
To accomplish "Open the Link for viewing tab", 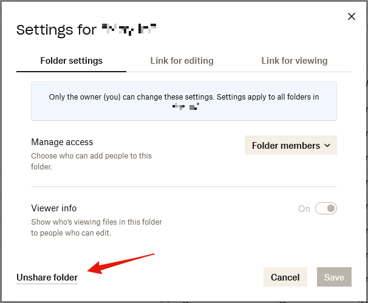I will click(295, 61).
